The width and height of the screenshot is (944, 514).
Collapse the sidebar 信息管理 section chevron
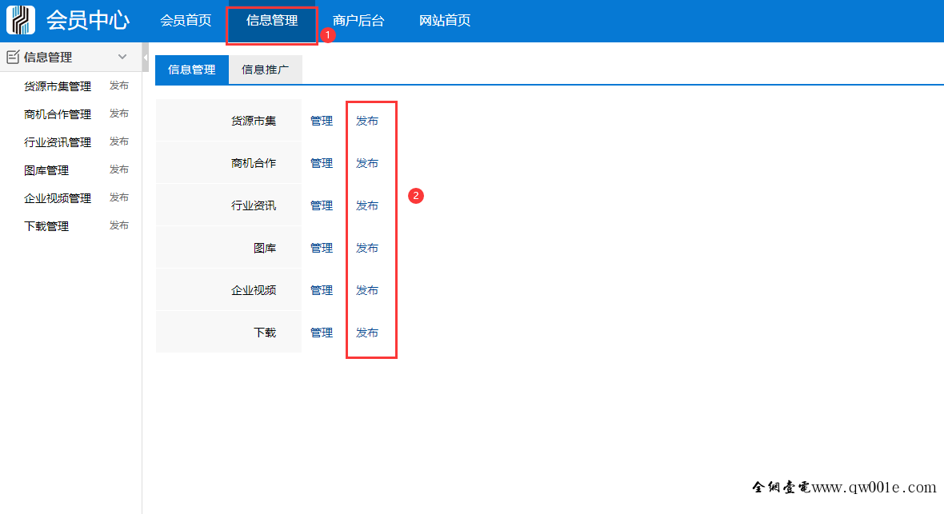pyautogui.click(x=122, y=57)
